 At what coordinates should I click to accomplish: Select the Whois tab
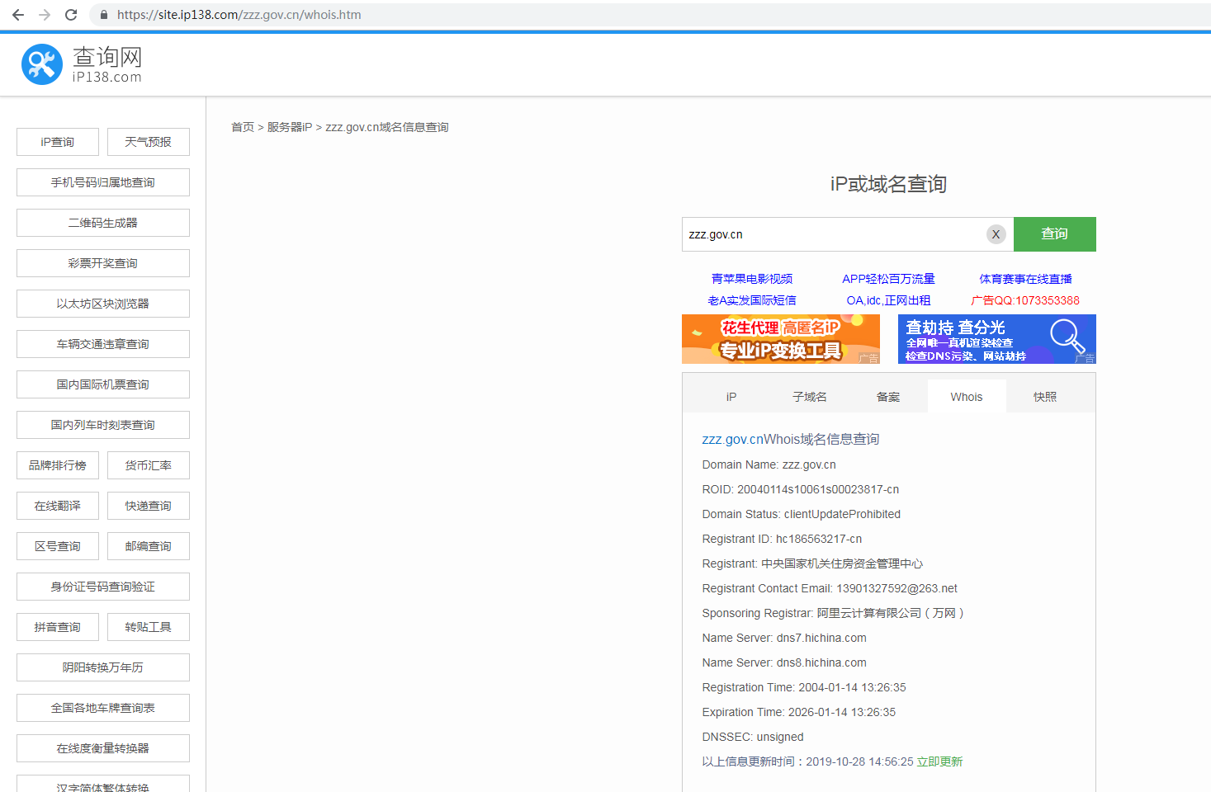click(967, 397)
